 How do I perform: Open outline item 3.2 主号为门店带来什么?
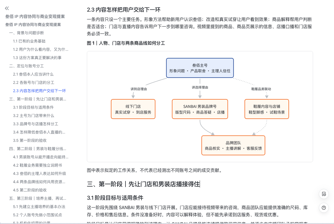click(x=34, y=116)
